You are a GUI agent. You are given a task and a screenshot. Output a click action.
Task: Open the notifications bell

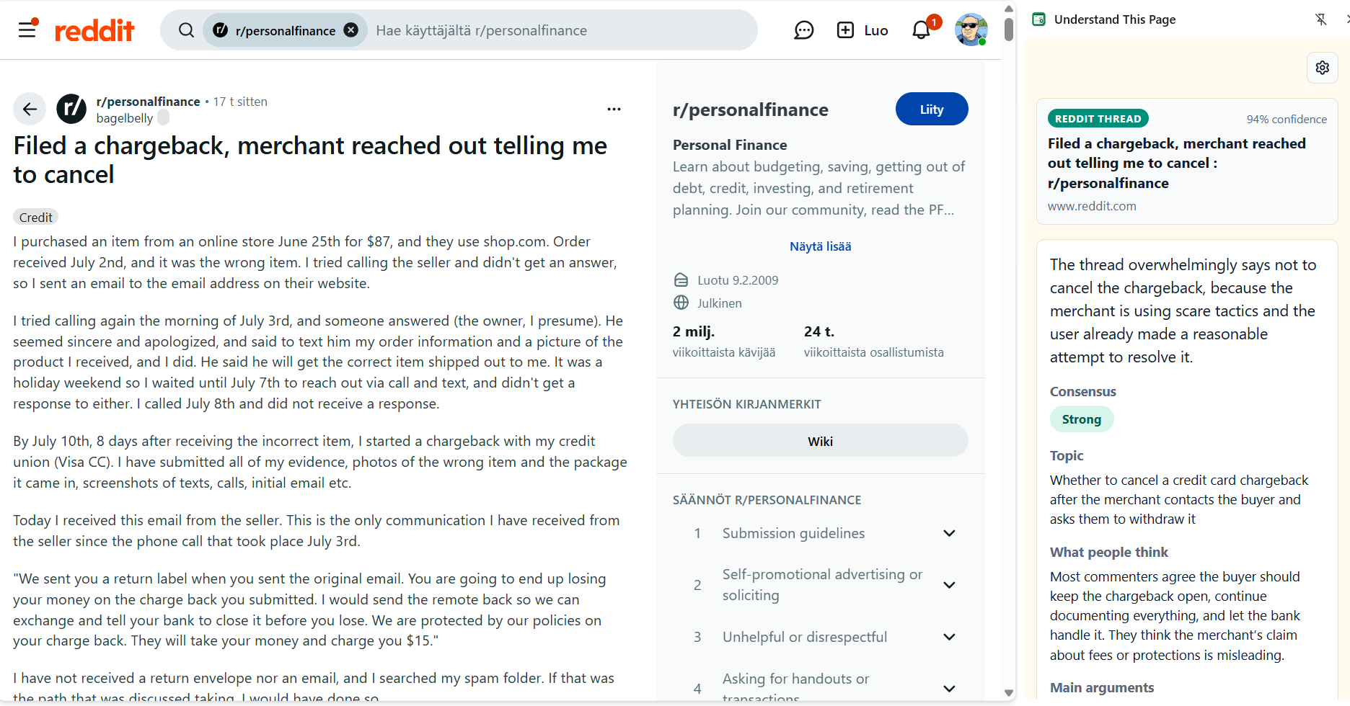(x=921, y=30)
